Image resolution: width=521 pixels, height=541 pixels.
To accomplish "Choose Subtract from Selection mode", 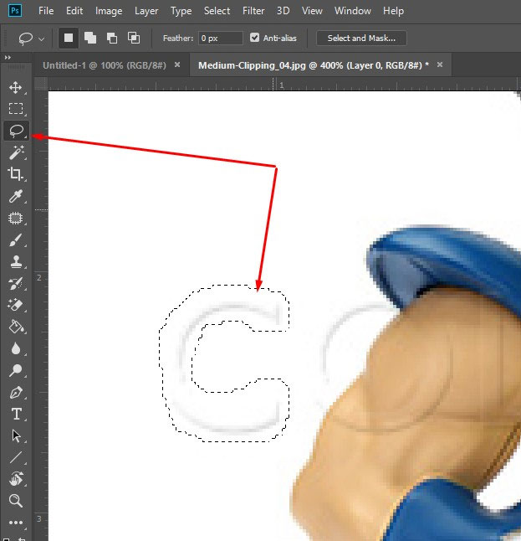I will (x=112, y=38).
